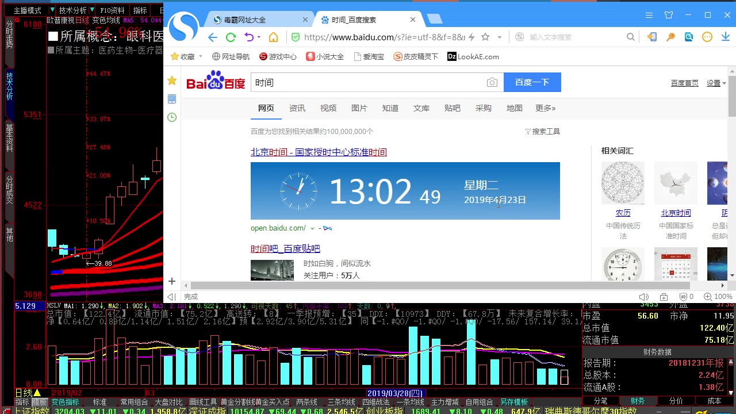Open the browser main menu icon
The image size is (736, 414).
coord(649,16)
